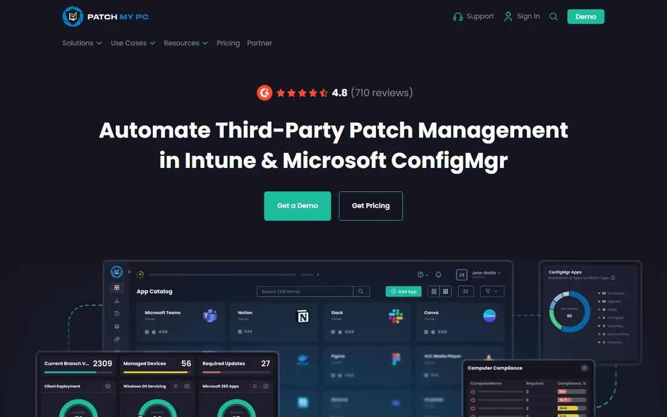This screenshot has width=667, height=417.
Task: Select the download sidebar icon
Action: click(116, 301)
